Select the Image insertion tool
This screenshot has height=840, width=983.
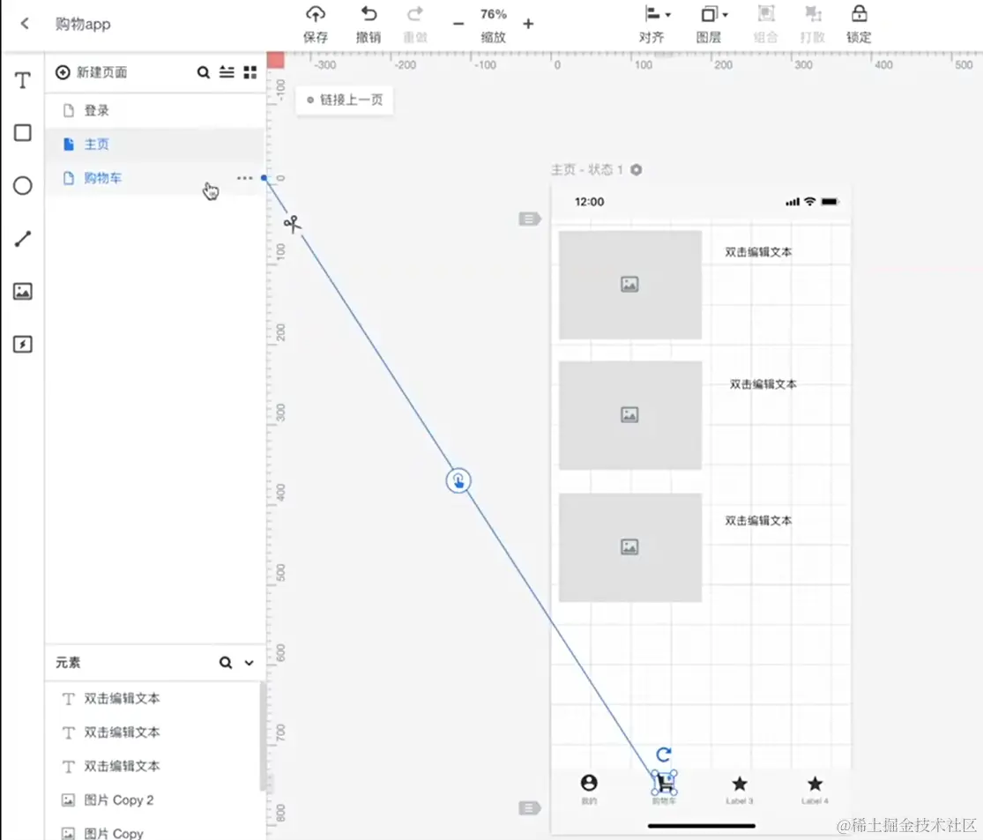pos(22,291)
